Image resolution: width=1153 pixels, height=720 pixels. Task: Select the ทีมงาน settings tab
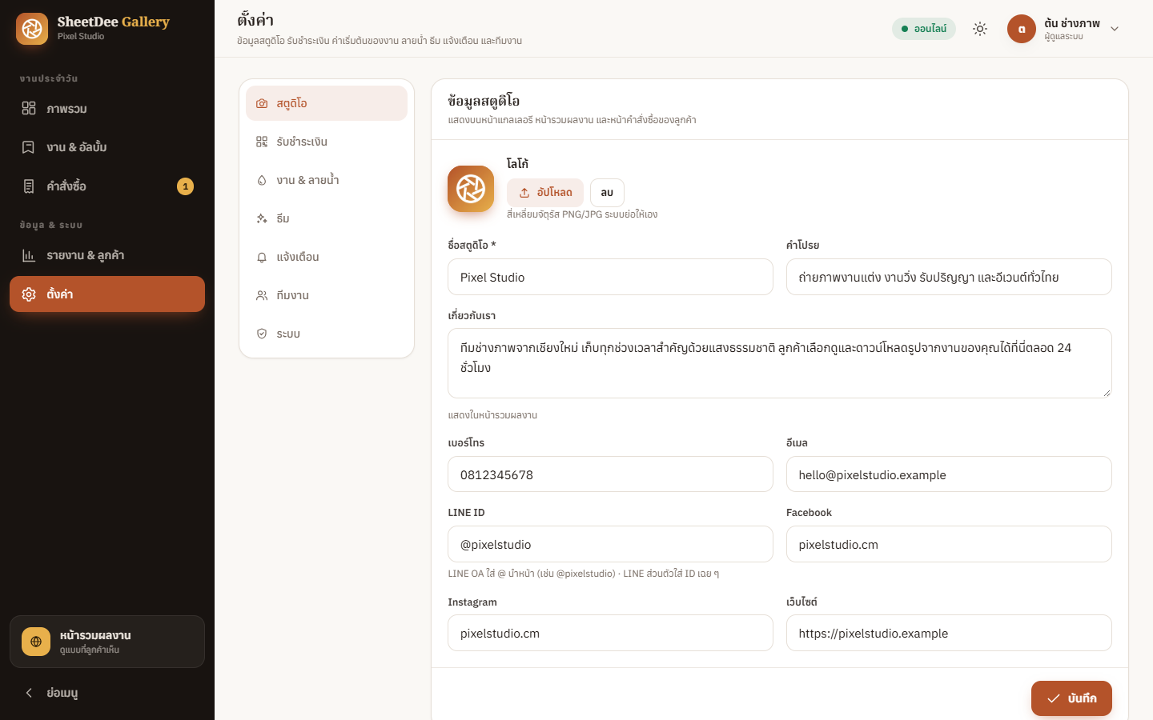[x=327, y=295]
